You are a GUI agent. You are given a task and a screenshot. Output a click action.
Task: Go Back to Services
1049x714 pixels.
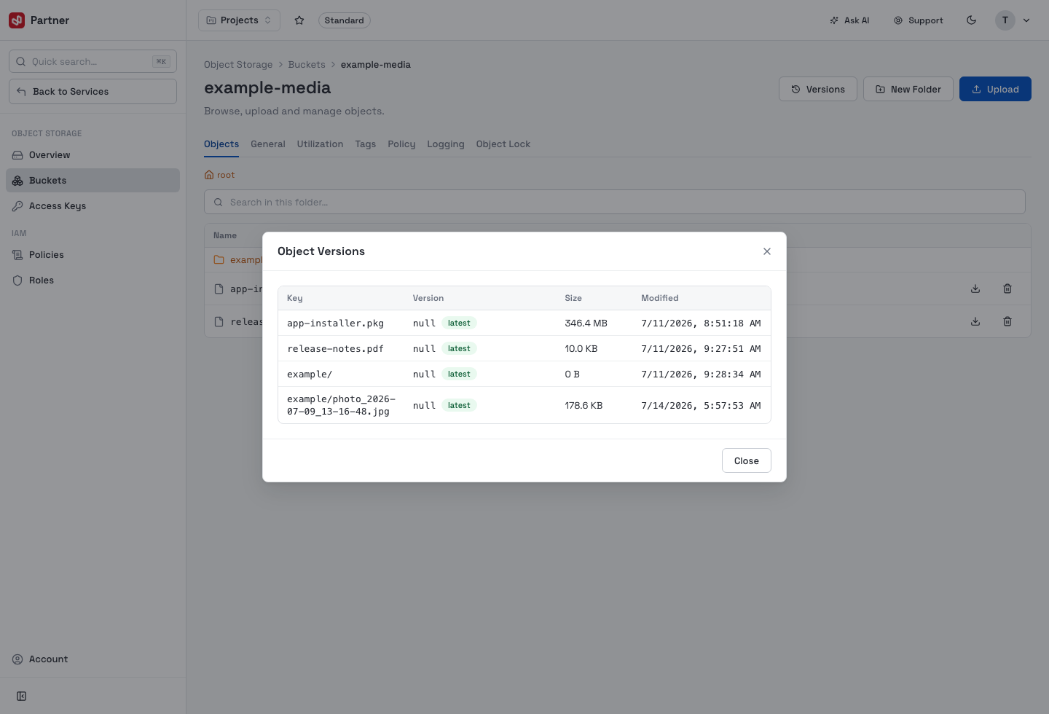point(93,91)
